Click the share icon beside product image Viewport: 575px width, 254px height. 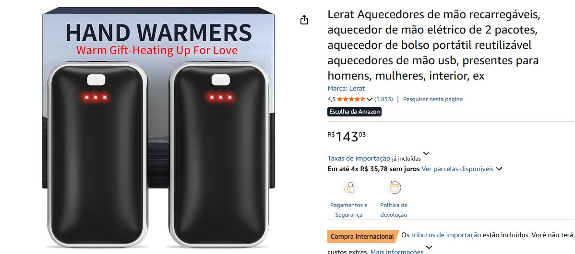[x=304, y=20]
